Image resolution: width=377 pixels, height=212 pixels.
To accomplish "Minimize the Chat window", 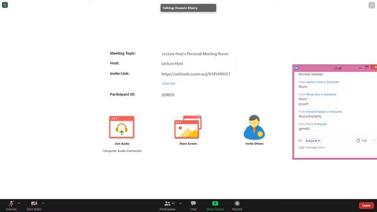I will click(360, 68).
